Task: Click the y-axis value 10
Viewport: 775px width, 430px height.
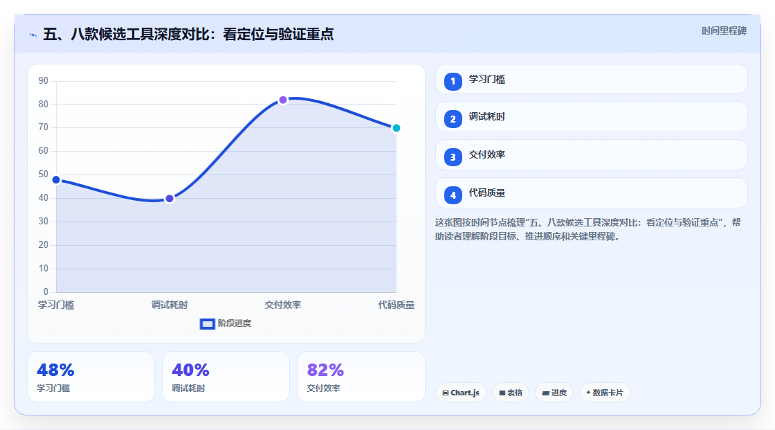Action: 44,268
